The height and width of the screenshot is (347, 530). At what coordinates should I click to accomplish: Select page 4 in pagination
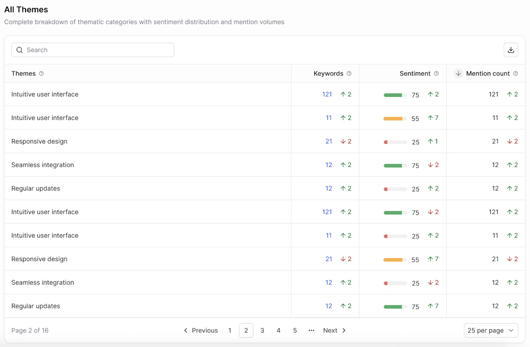278,330
